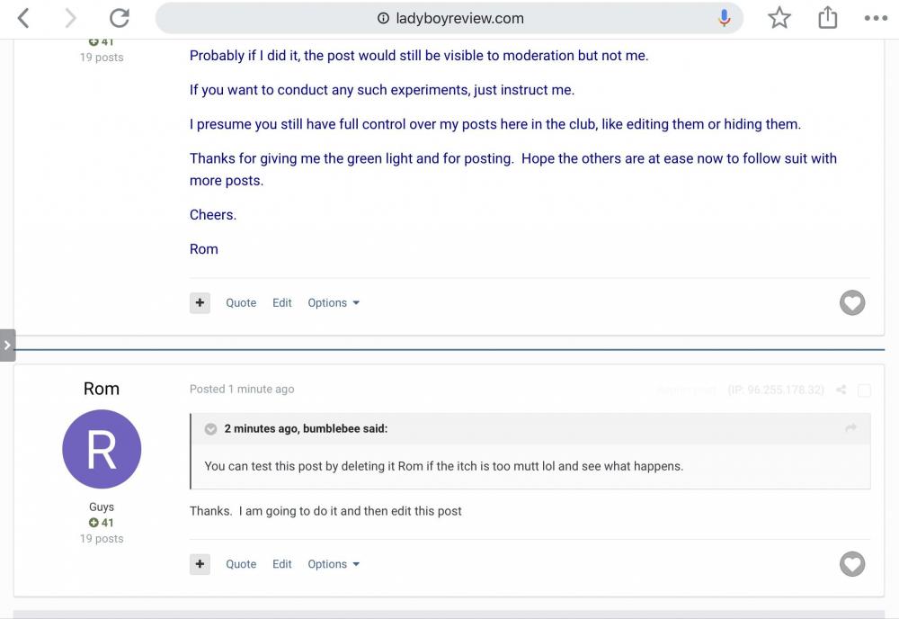Go back using the browser back arrow
Viewport: 899px width, 619px height.
[23, 18]
